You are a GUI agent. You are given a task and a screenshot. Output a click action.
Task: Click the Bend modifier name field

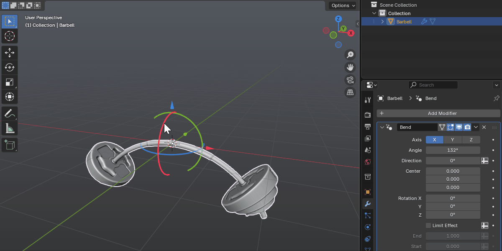tap(417, 127)
